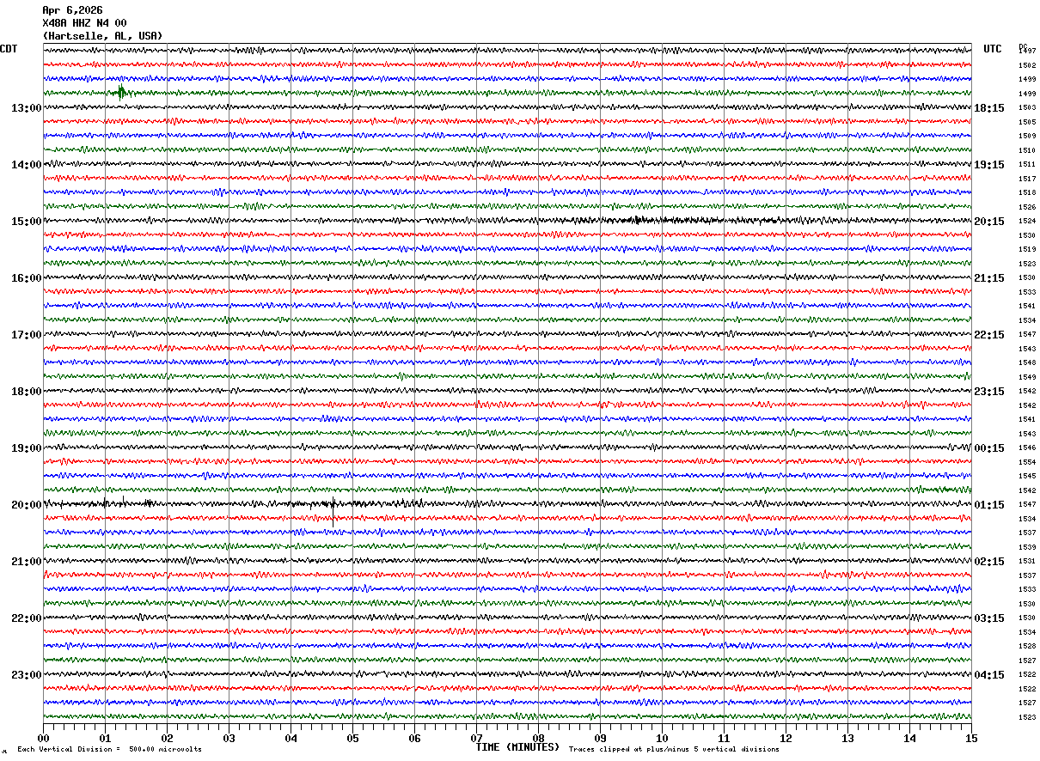Click the 18:15 UTC row label
Screen dimensions: 1040x761
click(989, 108)
